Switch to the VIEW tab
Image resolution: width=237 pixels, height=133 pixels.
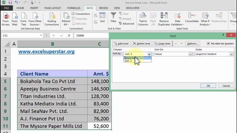[117, 8]
